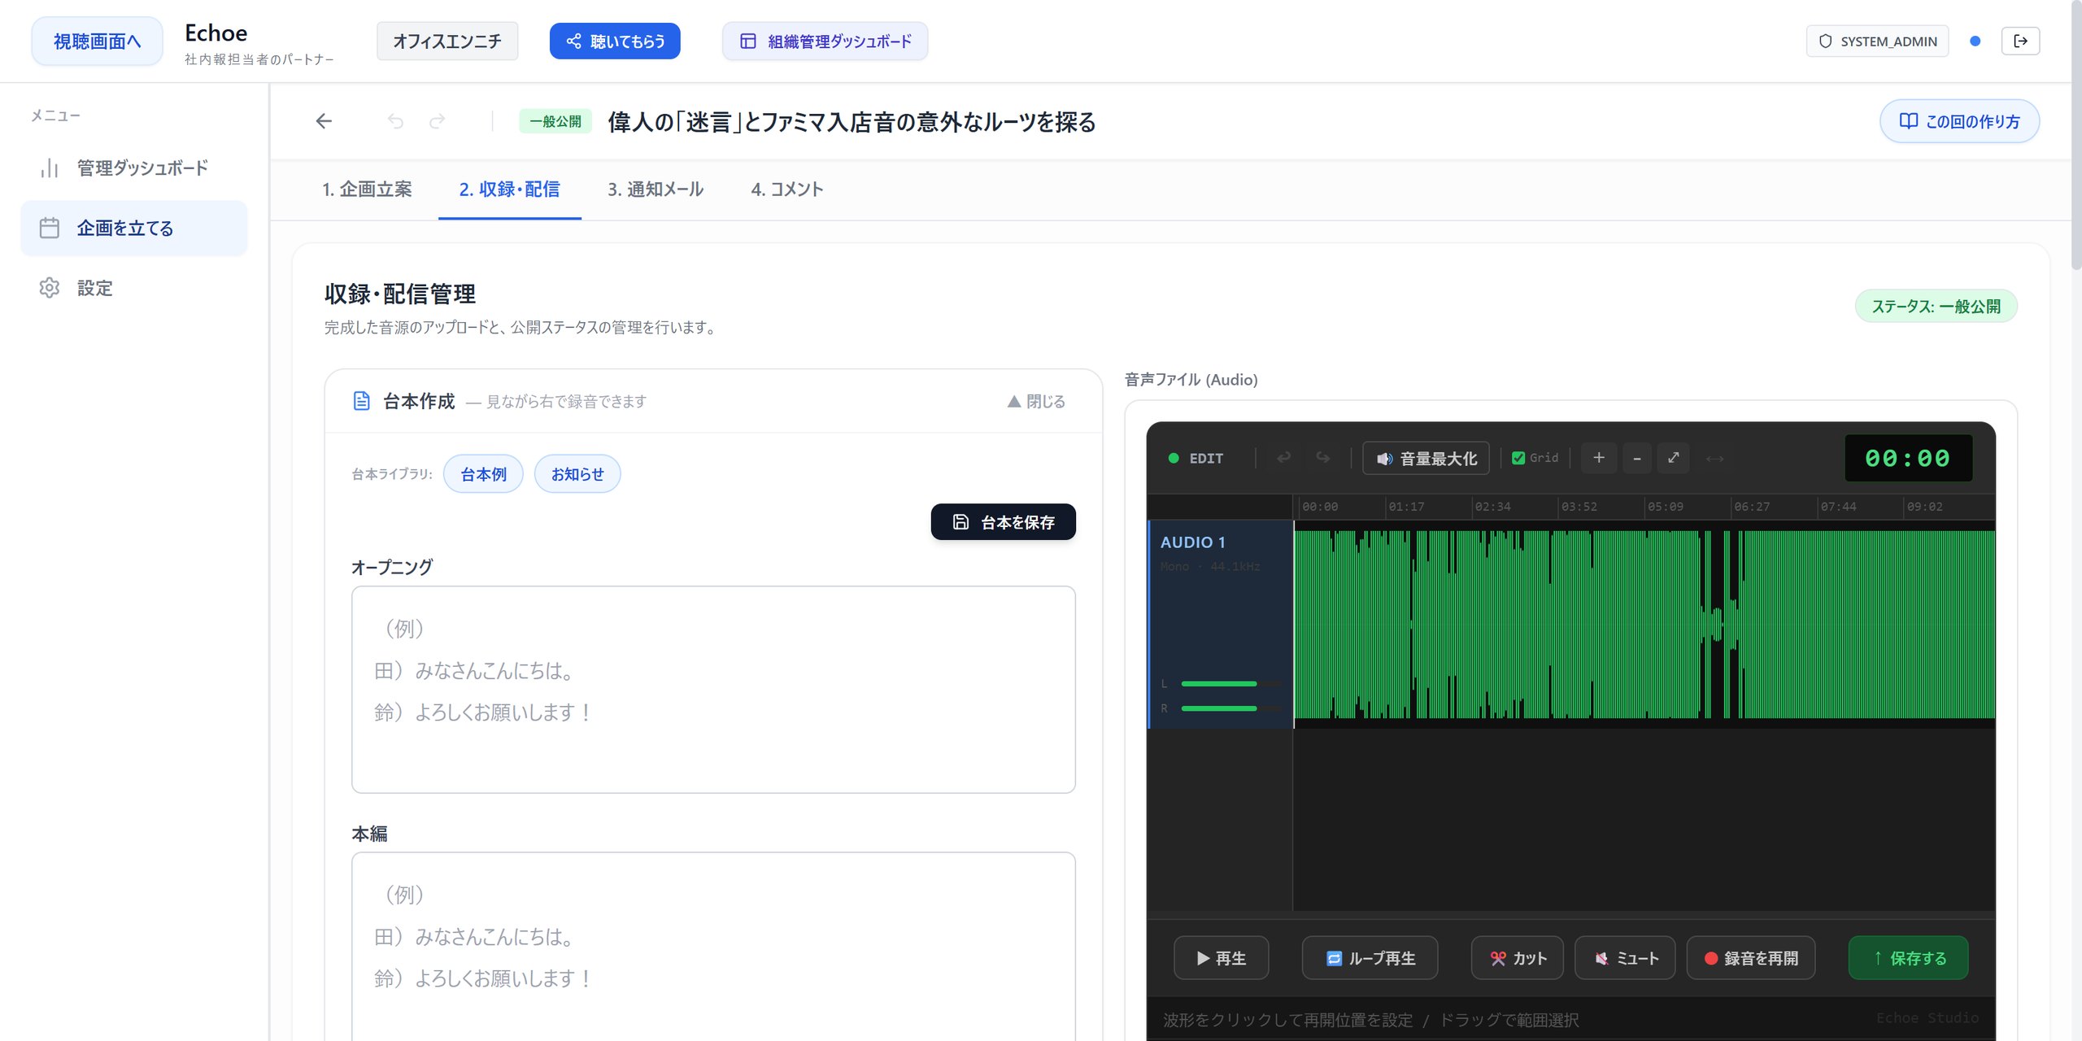
Task: Open 管理ダッシュボード in the sidebar
Action: pyautogui.click(x=134, y=168)
